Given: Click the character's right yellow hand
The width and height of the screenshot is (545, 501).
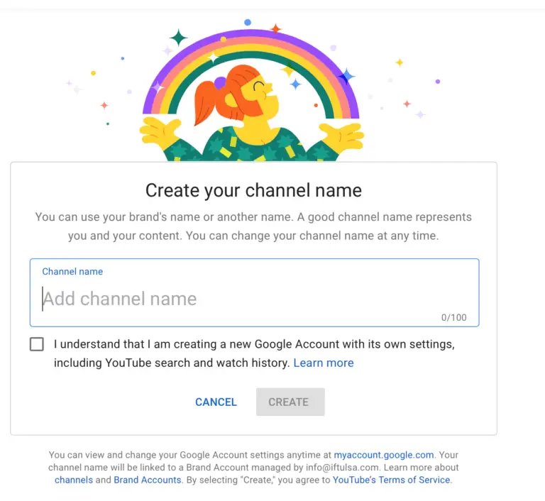Looking at the screenshot, I should (341, 136).
